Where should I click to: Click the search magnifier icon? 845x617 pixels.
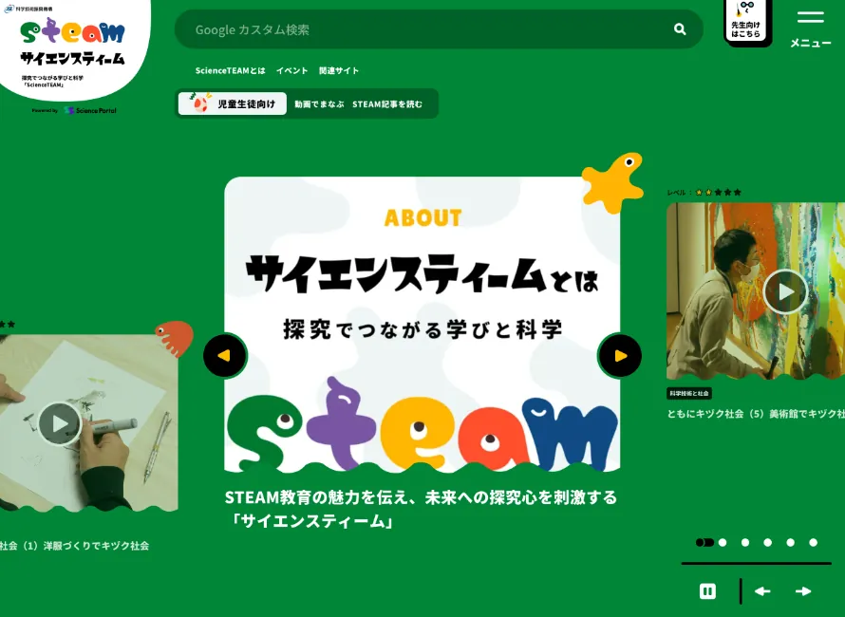coord(680,29)
